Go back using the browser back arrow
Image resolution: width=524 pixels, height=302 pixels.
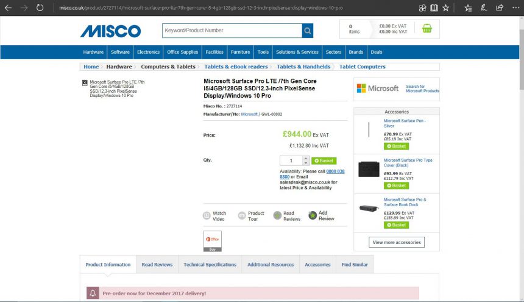(x=8, y=8)
